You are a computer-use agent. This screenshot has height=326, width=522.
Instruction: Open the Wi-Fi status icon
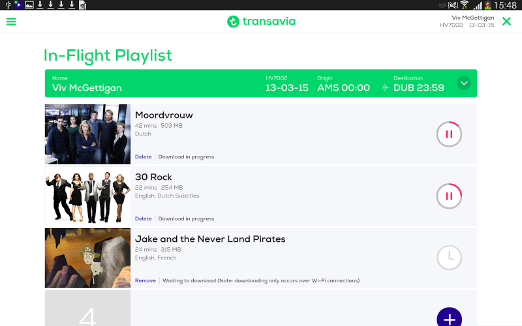464,5
